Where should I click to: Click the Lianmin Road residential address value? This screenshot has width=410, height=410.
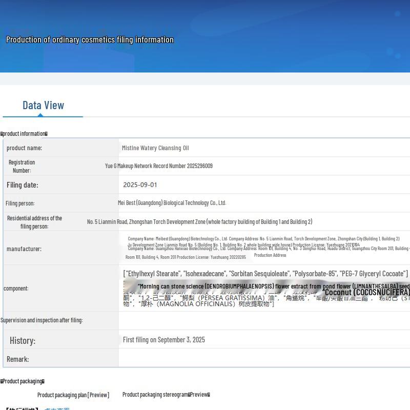[199, 222]
